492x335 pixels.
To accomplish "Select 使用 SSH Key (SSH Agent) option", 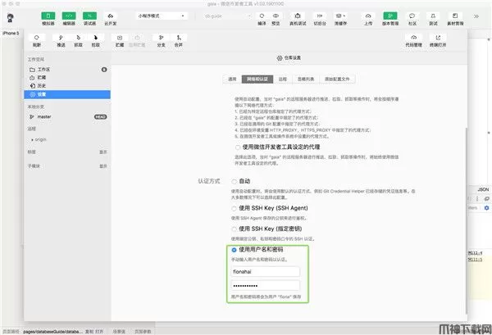I will coord(234,208).
